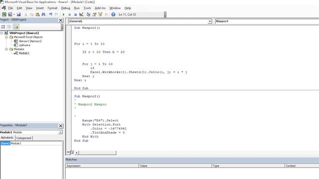
Task: Click the Module1 name value field
Action: point(36,143)
